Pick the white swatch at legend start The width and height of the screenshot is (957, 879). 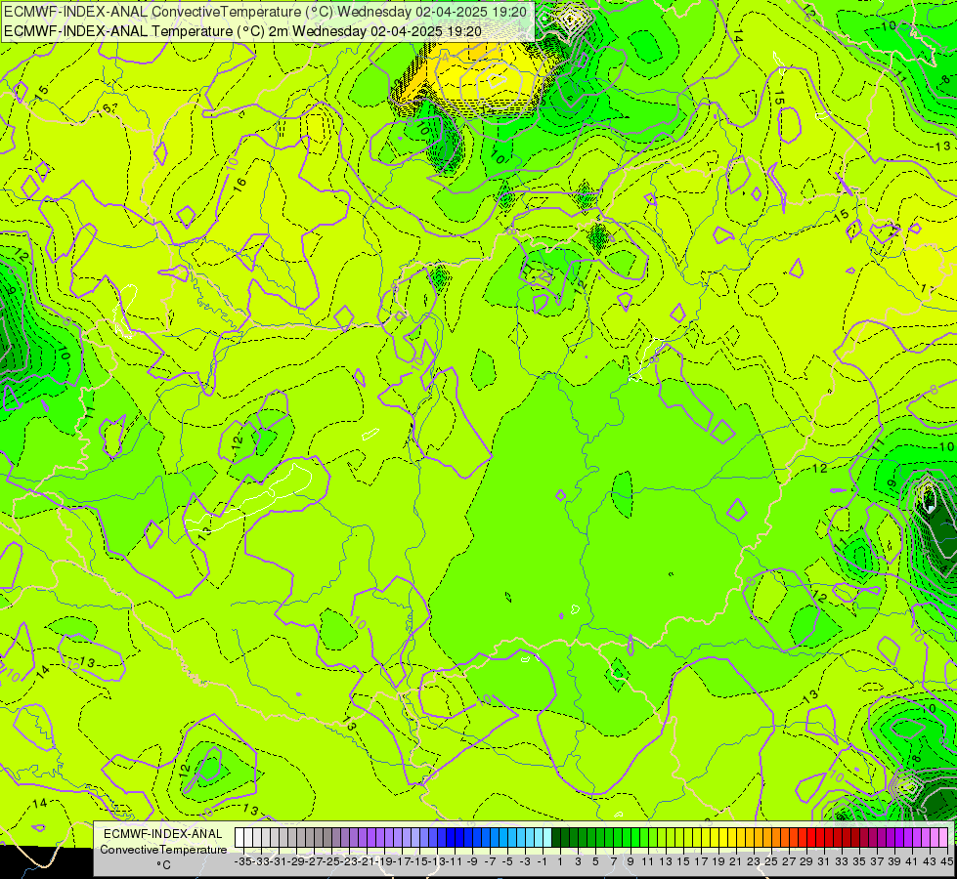(239, 837)
